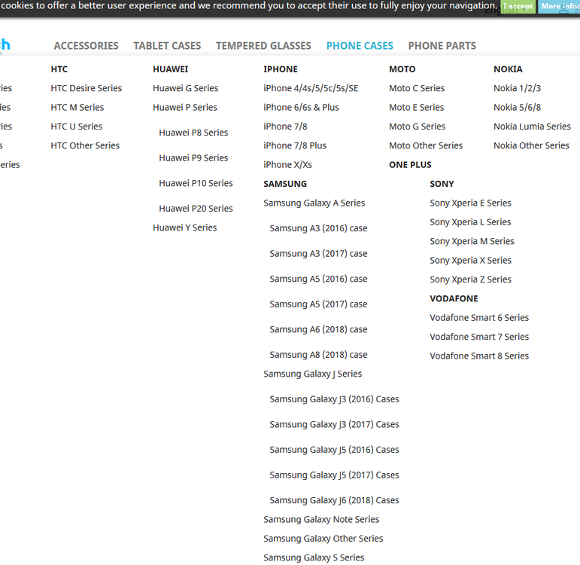Viewport: 580px width, 565px height.
Task: Select Samsung Galaxy J6 (2018) Cases
Action: tap(334, 500)
